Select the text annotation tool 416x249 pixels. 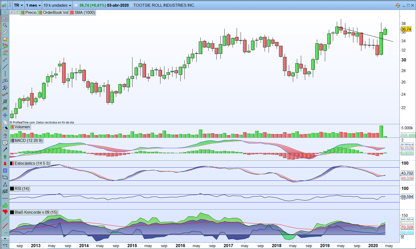[5, 143]
